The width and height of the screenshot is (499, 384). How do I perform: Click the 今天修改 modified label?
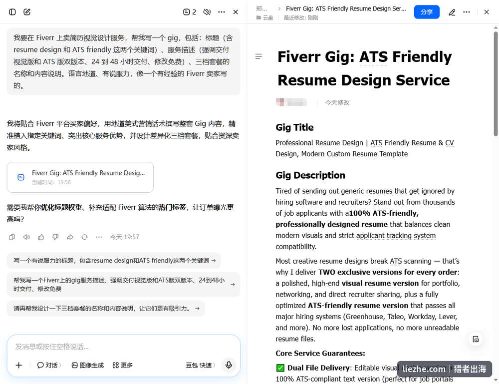click(x=337, y=102)
